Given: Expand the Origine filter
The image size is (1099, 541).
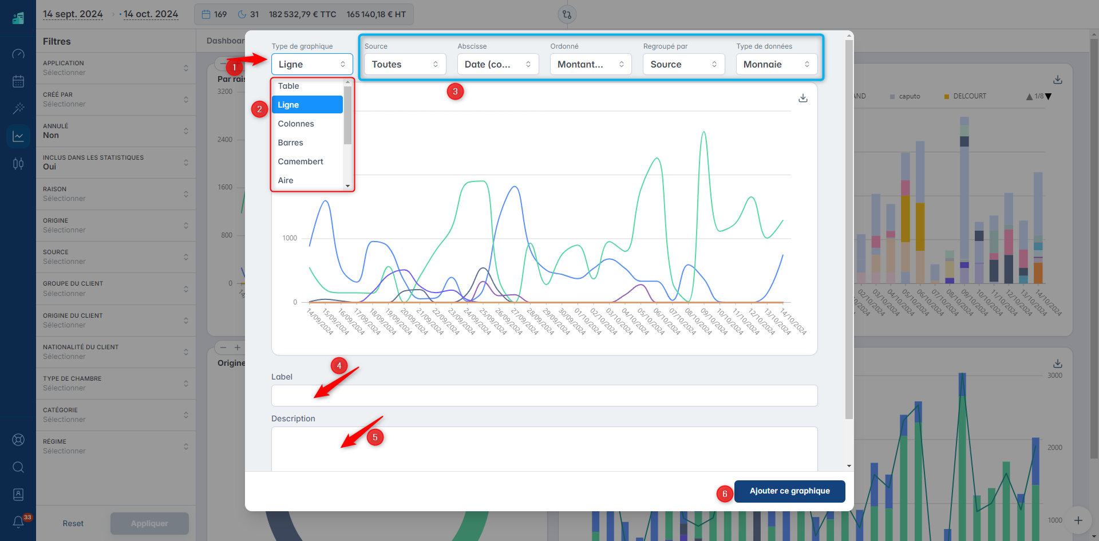Looking at the screenshot, I should (x=116, y=226).
